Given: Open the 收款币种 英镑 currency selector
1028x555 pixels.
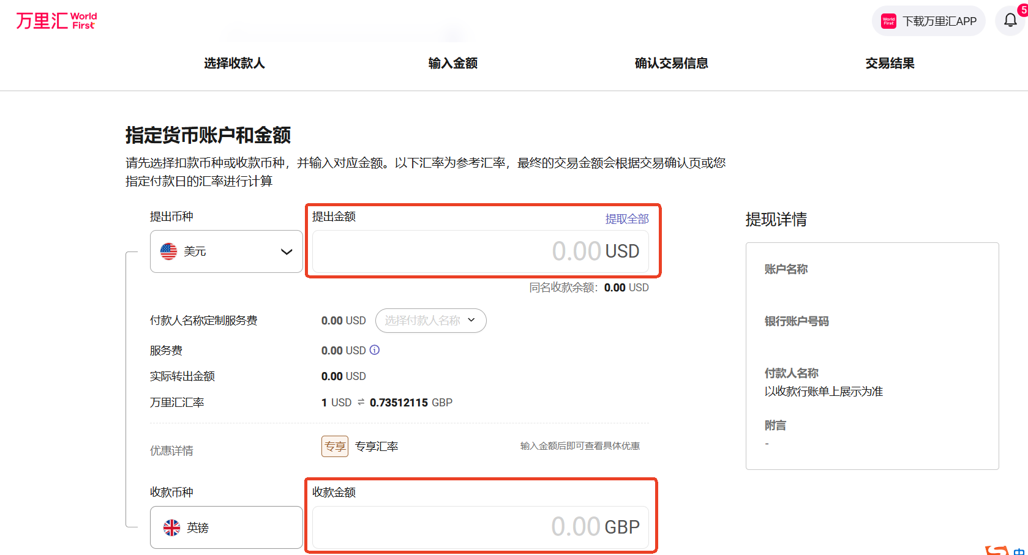Looking at the screenshot, I should click(226, 527).
